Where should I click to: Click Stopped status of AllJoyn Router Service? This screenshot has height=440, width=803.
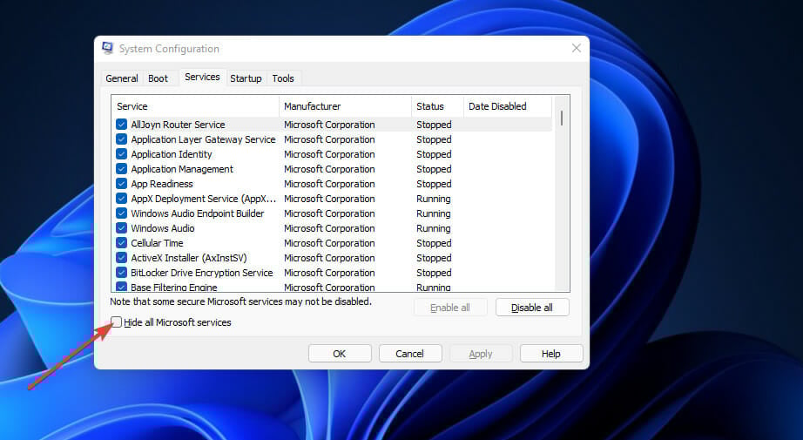click(434, 125)
